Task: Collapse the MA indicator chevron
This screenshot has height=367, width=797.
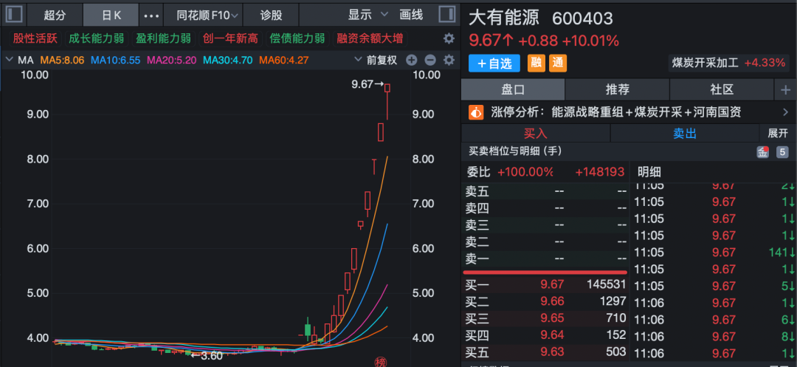Action: click(9, 60)
